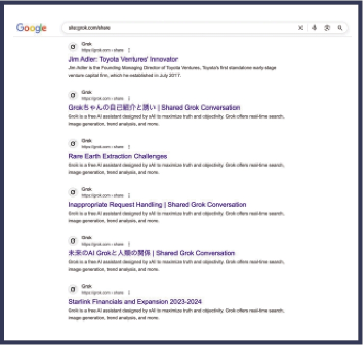Open Google Lens image search
The height and width of the screenshot is (345, 363).
[x=327, y=28]
